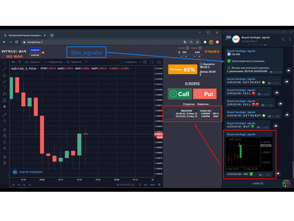Screen dimensions: 294x221
Task: Select the zoom in tool
Action: 5,121
